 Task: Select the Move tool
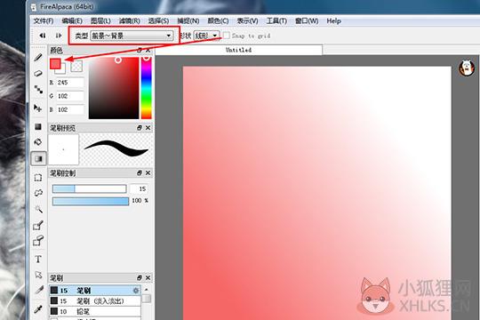[x=38, y=108]
